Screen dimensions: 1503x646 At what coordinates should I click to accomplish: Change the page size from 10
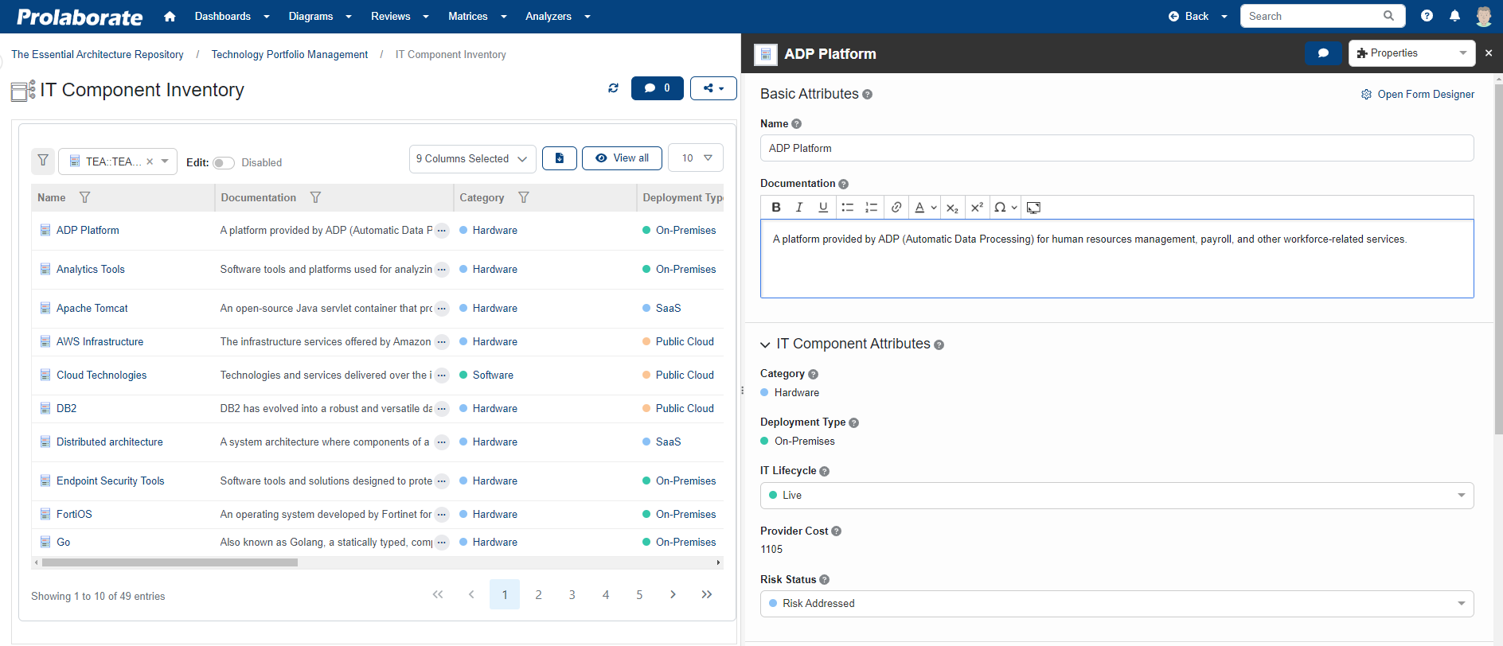click(696, 158)
